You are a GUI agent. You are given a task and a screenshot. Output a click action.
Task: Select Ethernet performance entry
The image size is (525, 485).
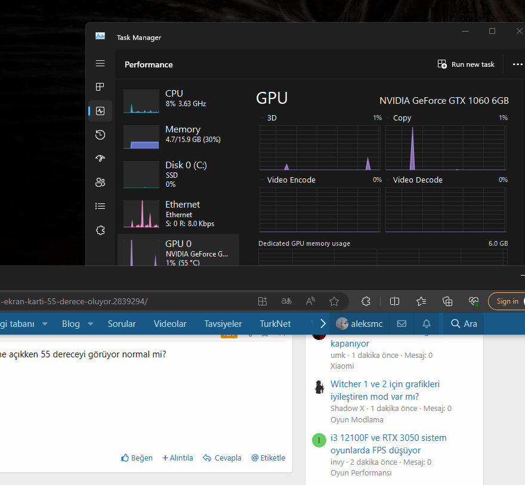tap(178, 214)
